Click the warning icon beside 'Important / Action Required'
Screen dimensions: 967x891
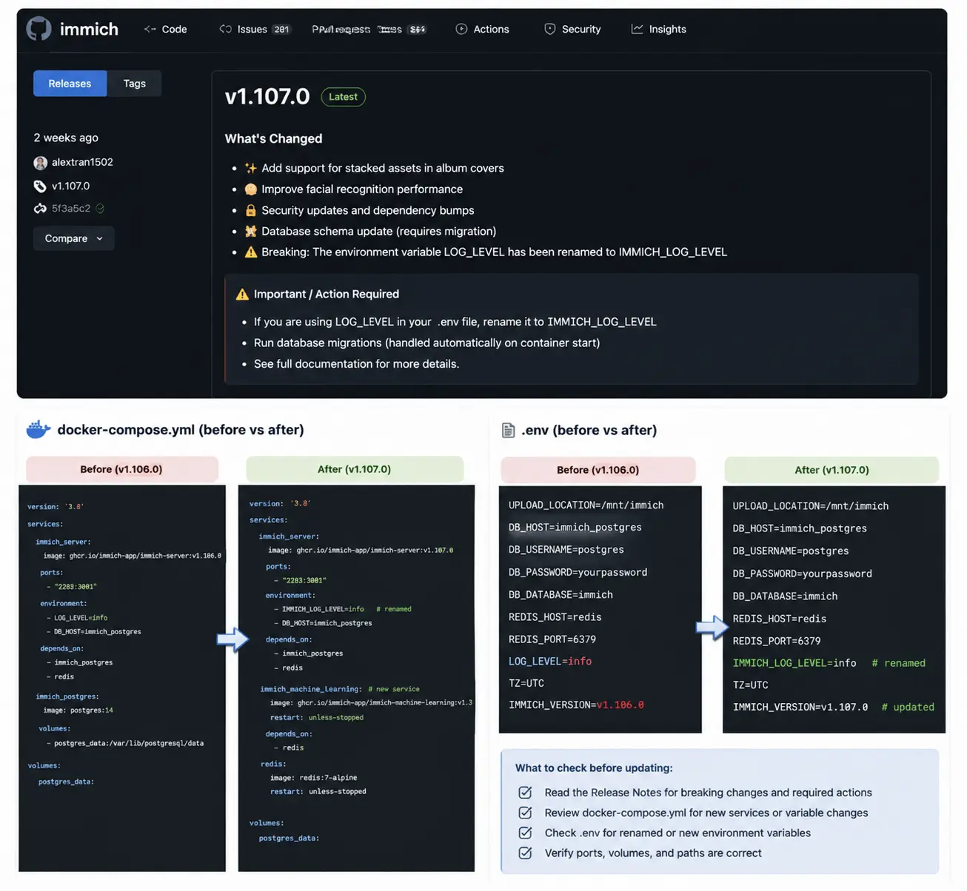tap(242, 295)
